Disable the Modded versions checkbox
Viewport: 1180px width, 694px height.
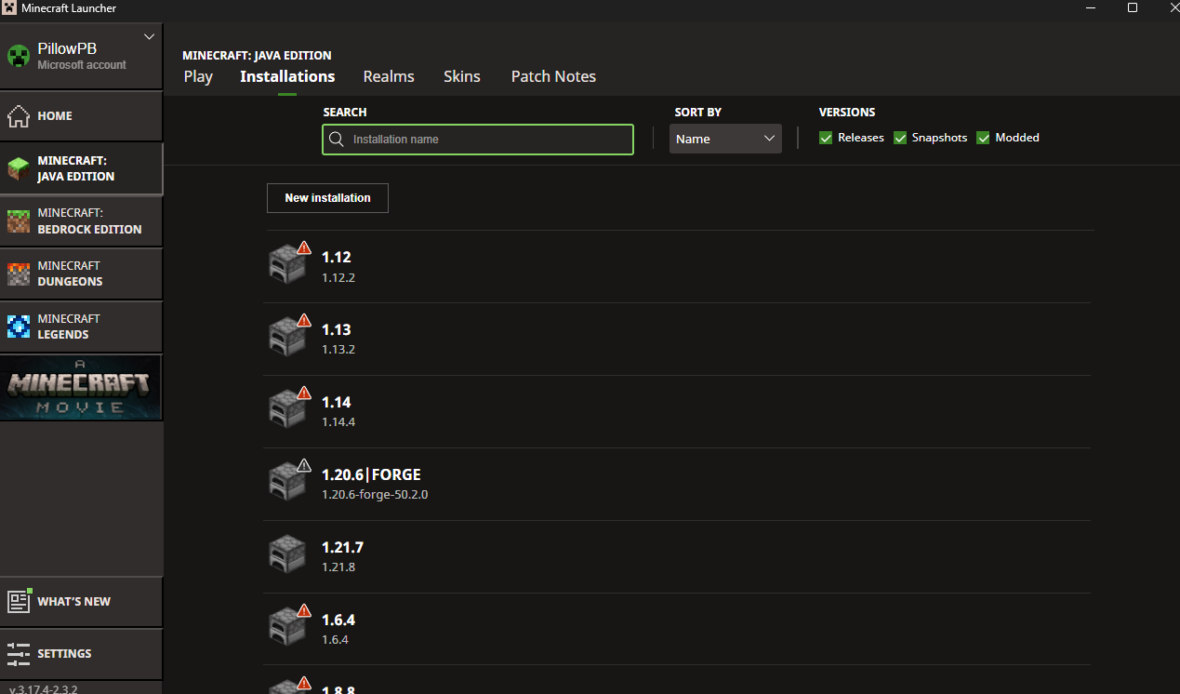coord(983,138)
